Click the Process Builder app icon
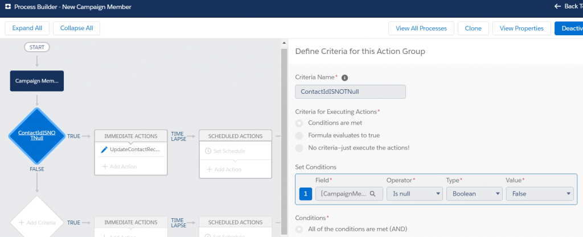 [x=7, y=7]
